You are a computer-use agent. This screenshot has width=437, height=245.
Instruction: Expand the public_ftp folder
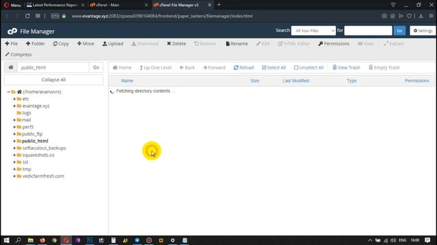point(14,134)
